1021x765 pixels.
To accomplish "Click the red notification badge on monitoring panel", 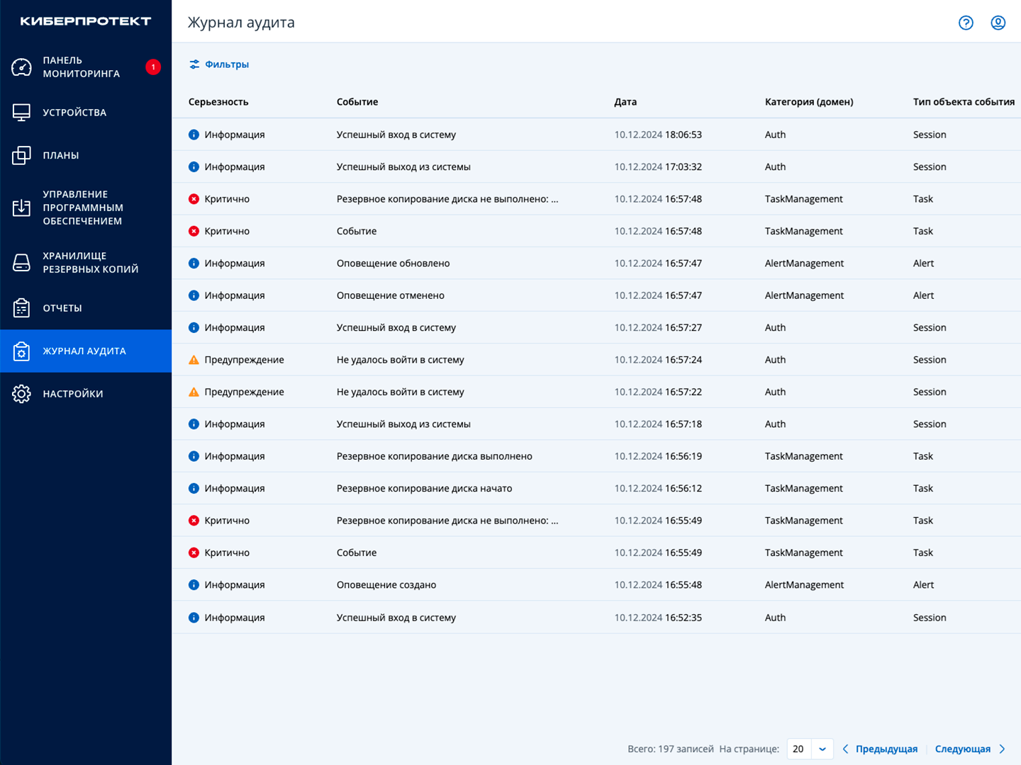I will click(x=153, y=67).
